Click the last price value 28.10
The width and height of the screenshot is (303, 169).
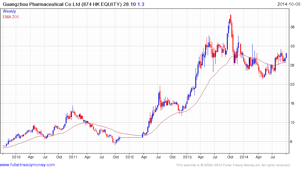pos(129,4)
